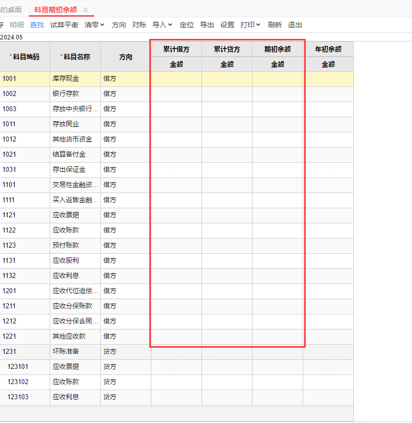The width and height of the screenshot is (412, 423).
Task: Click 试算平衡 in the toolbar
Action: pos(64,25)
